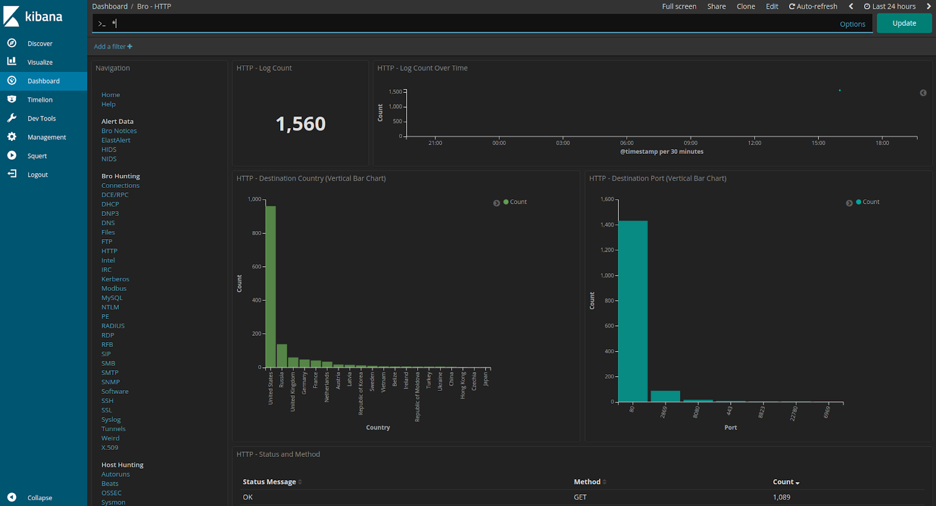Image resolution: width=936 pixels, height=506 pixels.
Task: Select Visualize in sidebar
Action: tap(40, 62)
